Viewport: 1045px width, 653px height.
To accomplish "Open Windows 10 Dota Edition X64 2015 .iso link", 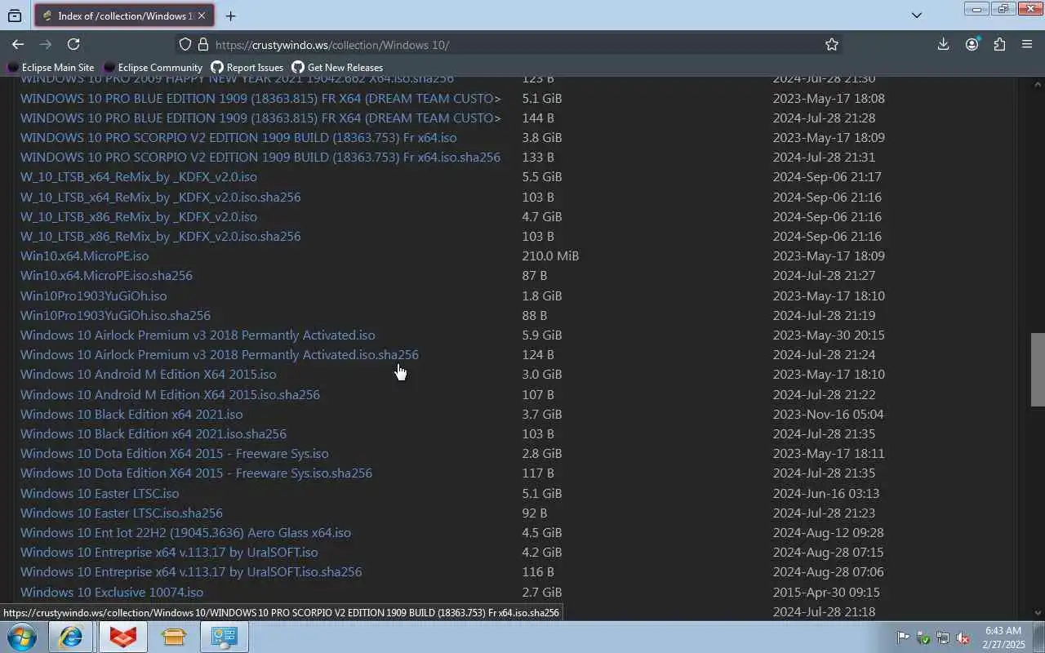I will coord(175,454).
